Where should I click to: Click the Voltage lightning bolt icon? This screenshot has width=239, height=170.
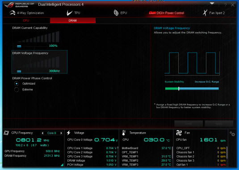pos(69,133)
